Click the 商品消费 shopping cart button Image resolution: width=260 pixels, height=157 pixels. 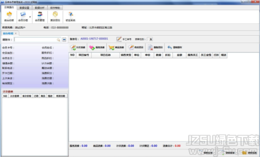pyautogui.click(x=116, y=47)
